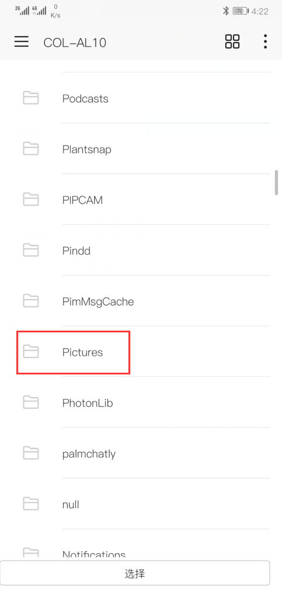Open the Notifications folder
The image size is (282, 597).
coord(141,545)
